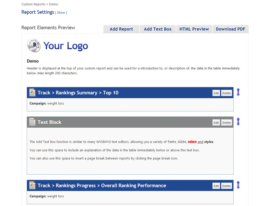Viewport: 269px width, 206px height.
Task: Click 'Track > Rankings Summary > Top 10' title
Action: [78, 93]
